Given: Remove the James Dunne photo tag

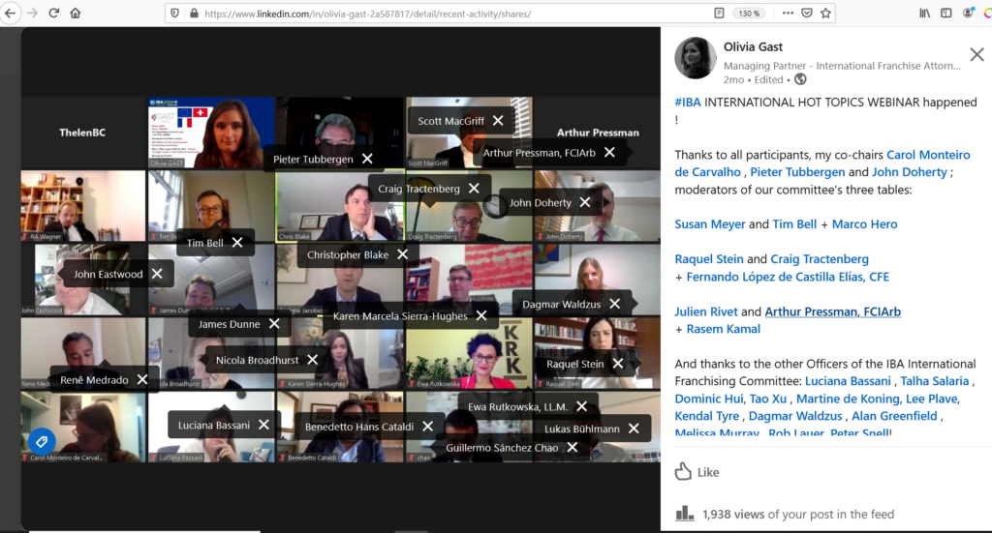Looking at the screenshot, I should [274, 323].
